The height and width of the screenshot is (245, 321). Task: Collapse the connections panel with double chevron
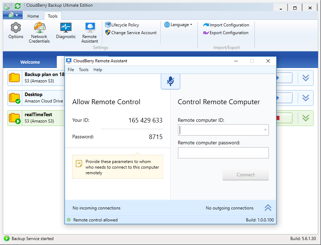(x=268, y=208)
